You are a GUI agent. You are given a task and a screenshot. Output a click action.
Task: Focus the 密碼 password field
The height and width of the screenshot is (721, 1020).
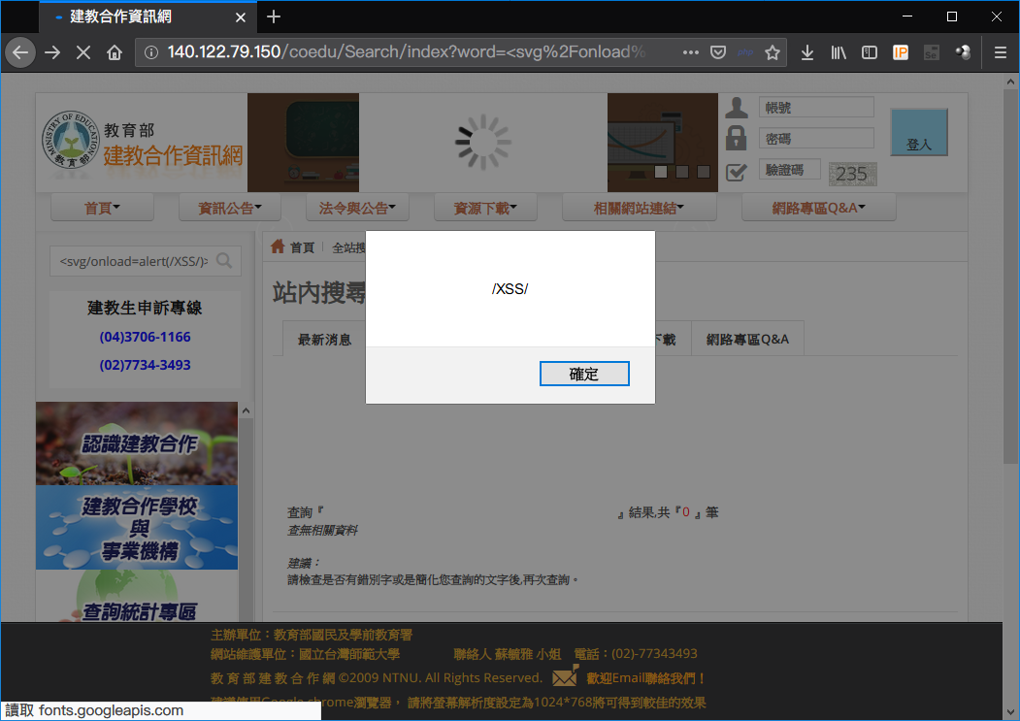pyautogui.click(x=816, y=139)
